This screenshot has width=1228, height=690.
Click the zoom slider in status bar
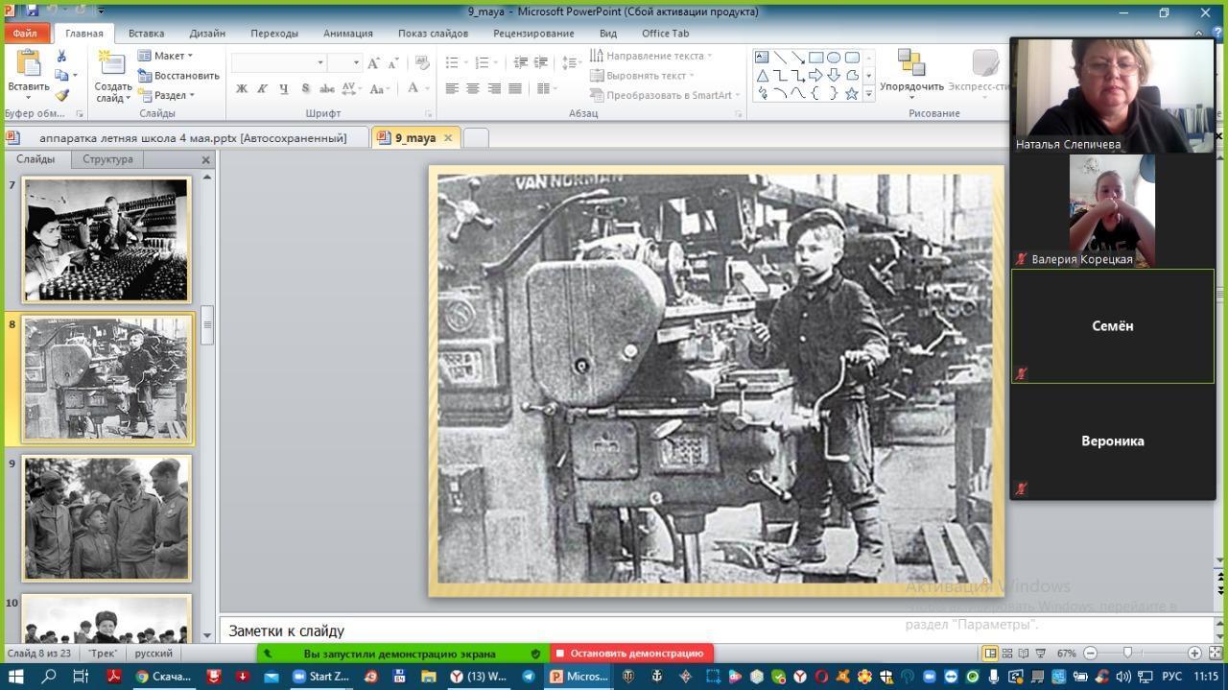[1127, 654]
